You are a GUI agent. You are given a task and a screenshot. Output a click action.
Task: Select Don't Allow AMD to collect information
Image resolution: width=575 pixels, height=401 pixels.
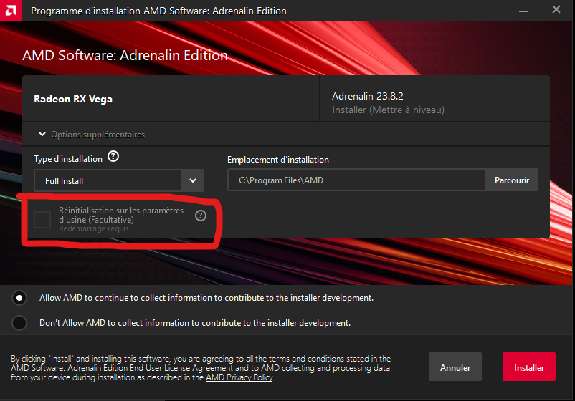coord(19,323)
